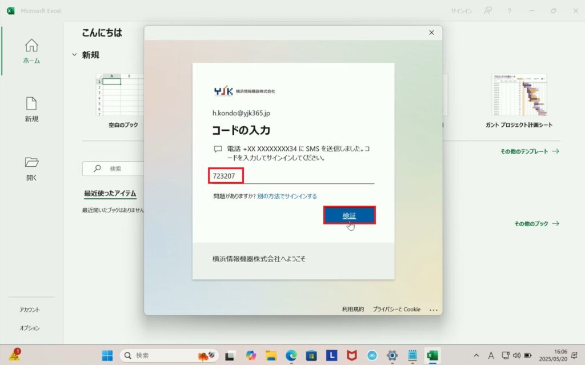Click the notification icon at taskbar left
The height and width of the screenshot is (365, 585).
click(14, 355)
